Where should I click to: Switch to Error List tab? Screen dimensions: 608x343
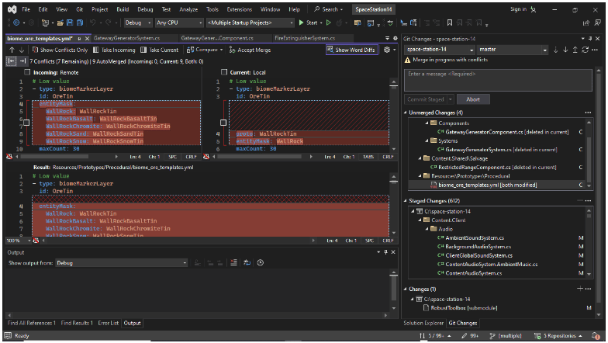pyautogui.click(x=109, y=323)
